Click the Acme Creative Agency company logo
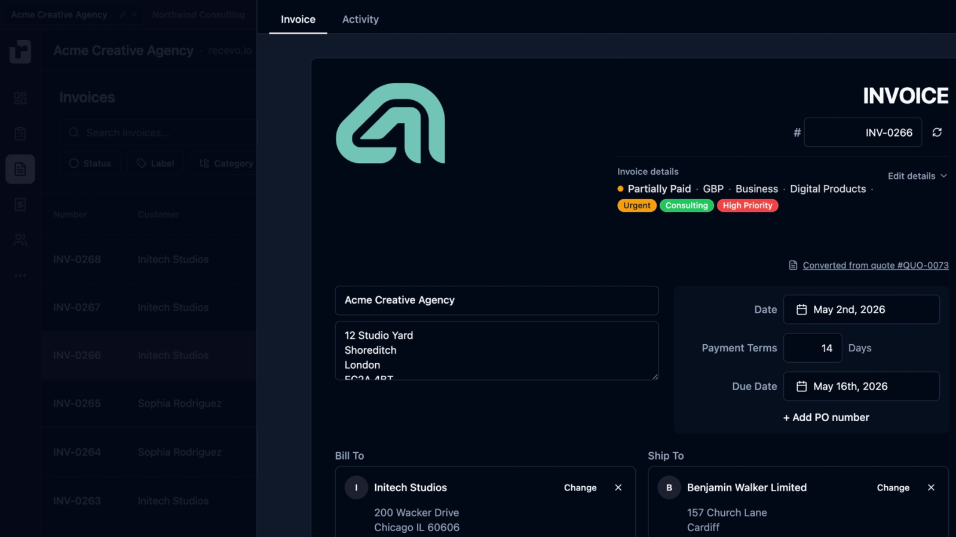This screenshot has height=537, width=956. [x=391, y=123]
